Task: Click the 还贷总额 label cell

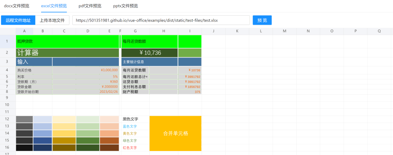Action: click(135, 82)
